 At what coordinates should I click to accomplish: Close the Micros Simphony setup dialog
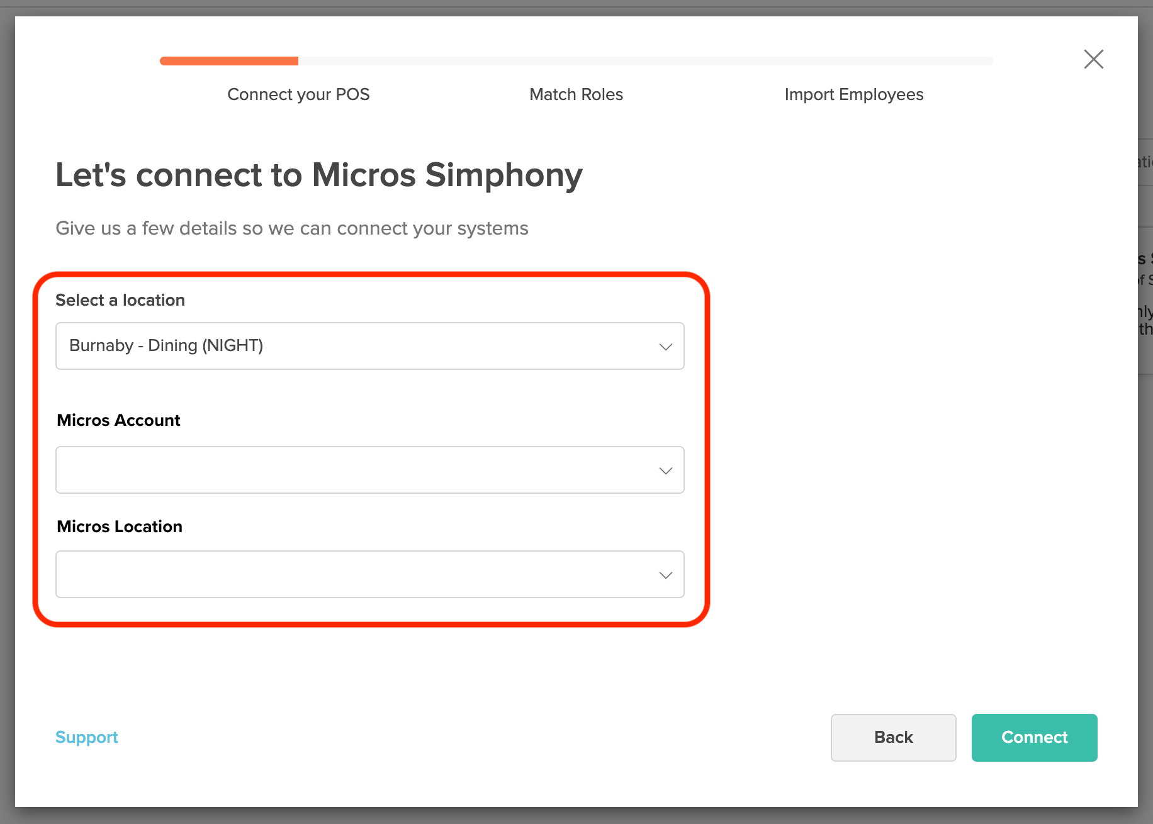pos(1093,59)
